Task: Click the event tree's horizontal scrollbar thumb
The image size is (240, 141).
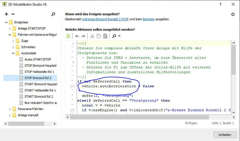Action: coord(26,123)
